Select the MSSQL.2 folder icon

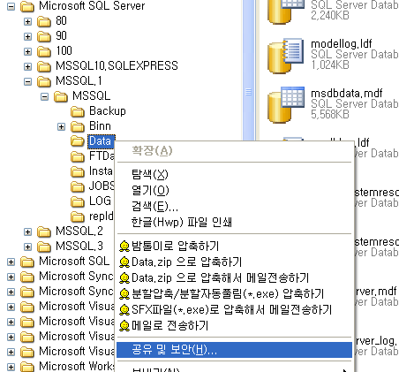[x=44, y=232]
